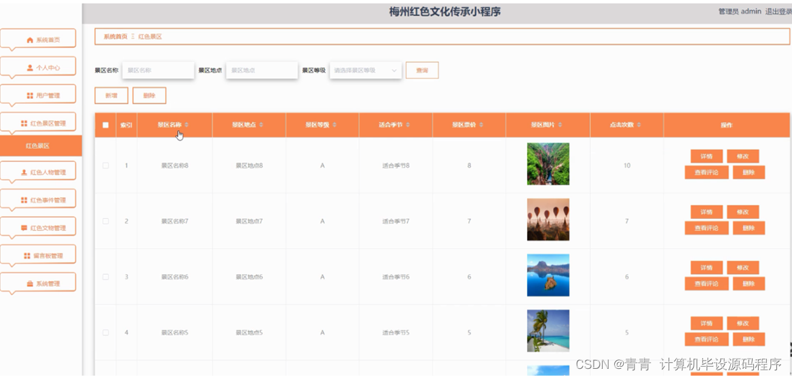
Task: Focus the 景区地点 search input
Action: [x=262, y=71]
